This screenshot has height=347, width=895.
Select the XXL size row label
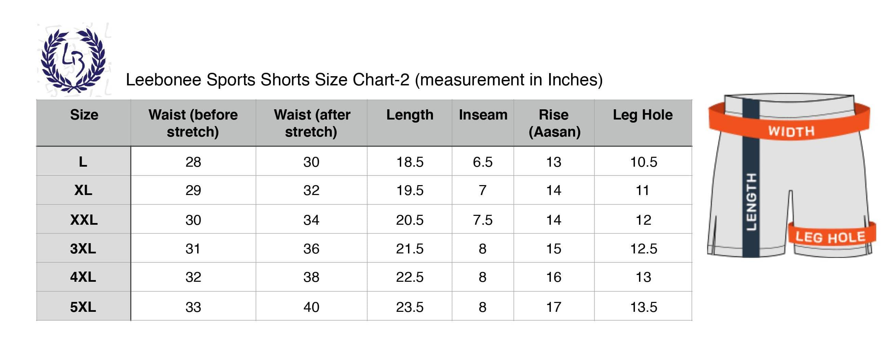pyautogui.click(x=84, y=220)
